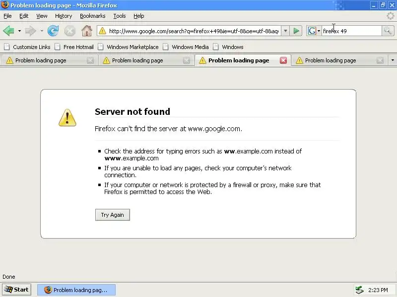
Task: Click the Firefox taskbar button
Action: (76, 290)
